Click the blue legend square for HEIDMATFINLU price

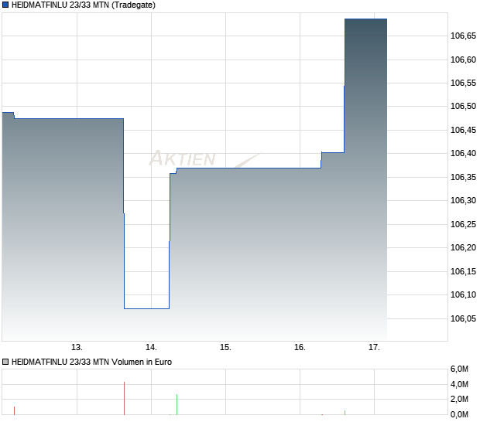(5, 5)
